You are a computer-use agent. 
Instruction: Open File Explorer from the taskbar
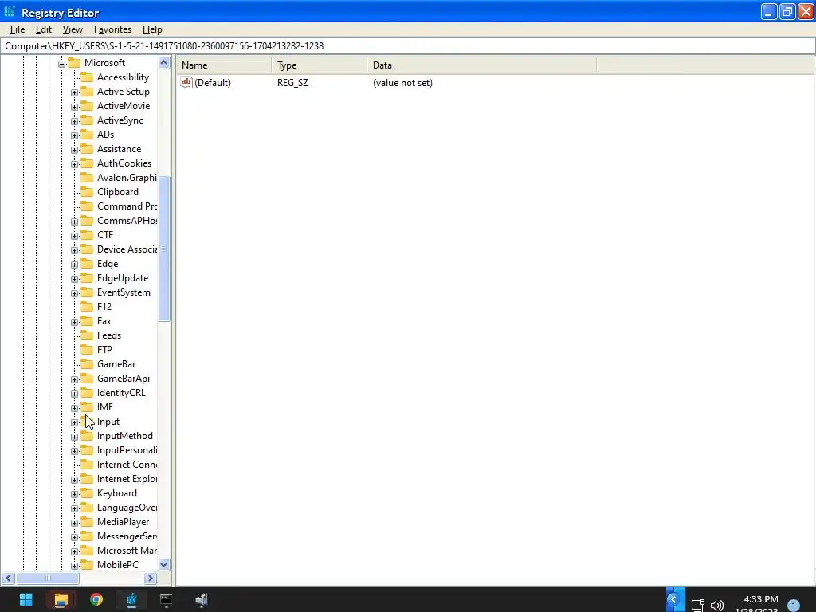click(61, 599)
